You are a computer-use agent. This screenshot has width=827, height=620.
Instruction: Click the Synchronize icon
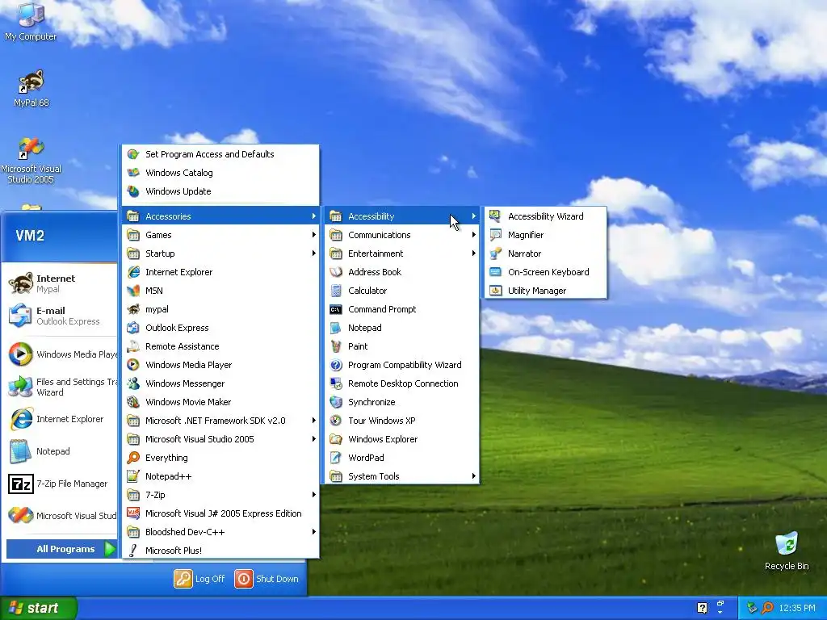335,402
